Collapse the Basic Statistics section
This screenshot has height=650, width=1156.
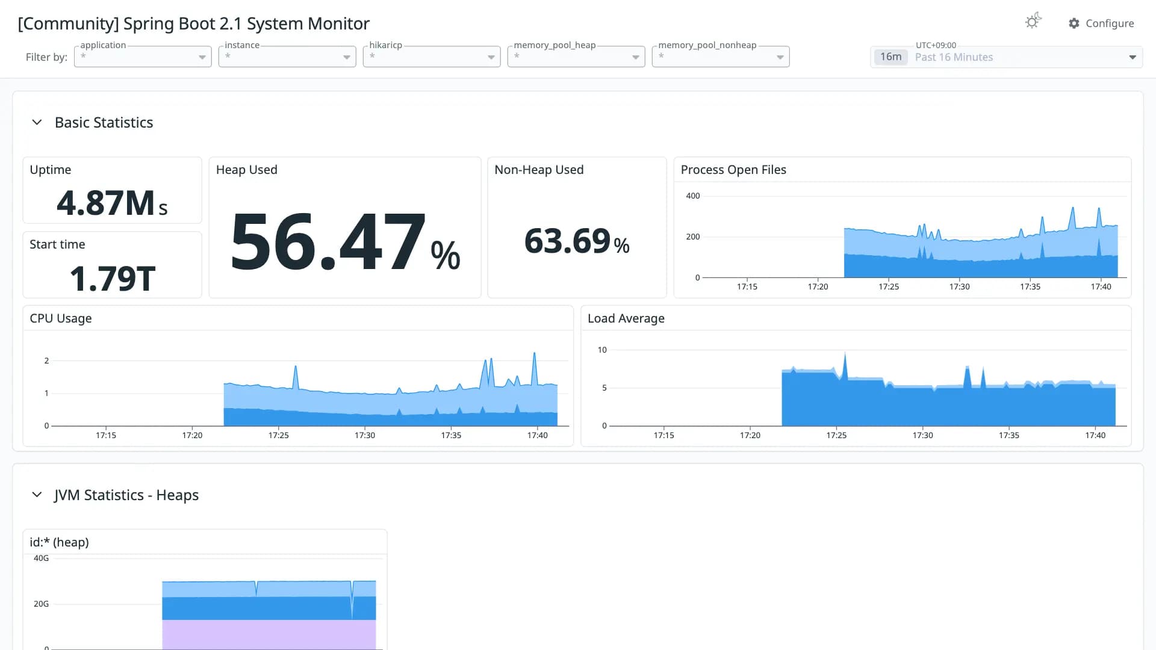click(37, 122)
